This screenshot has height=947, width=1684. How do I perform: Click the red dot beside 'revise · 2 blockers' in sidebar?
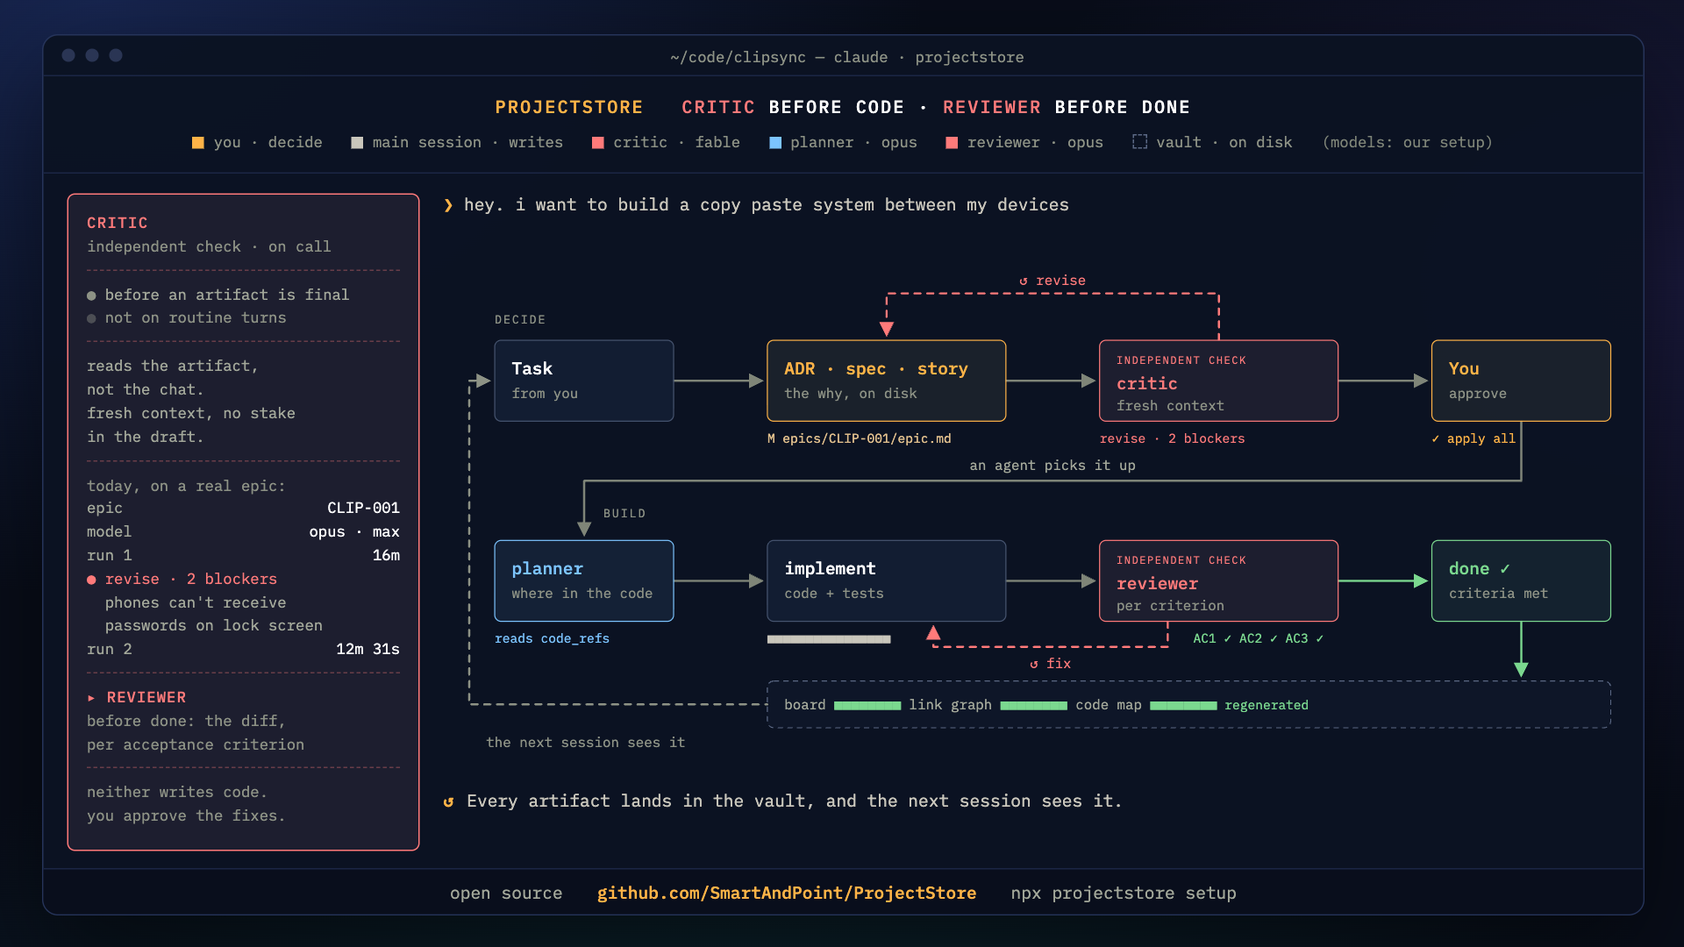[x=91, y=580]
